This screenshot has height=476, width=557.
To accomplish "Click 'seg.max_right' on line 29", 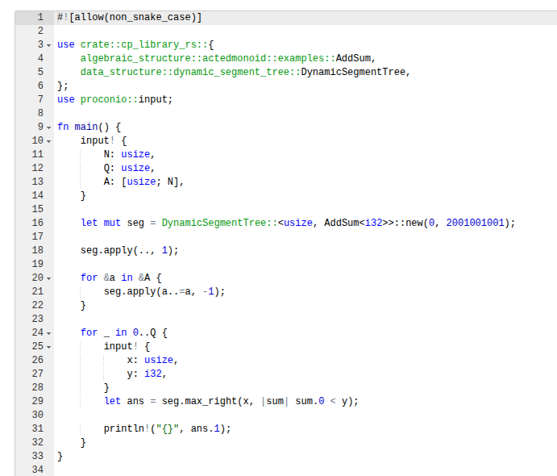I will coord(199,401).
